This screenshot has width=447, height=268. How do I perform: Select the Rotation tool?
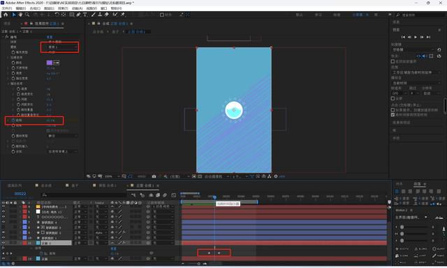57,15
